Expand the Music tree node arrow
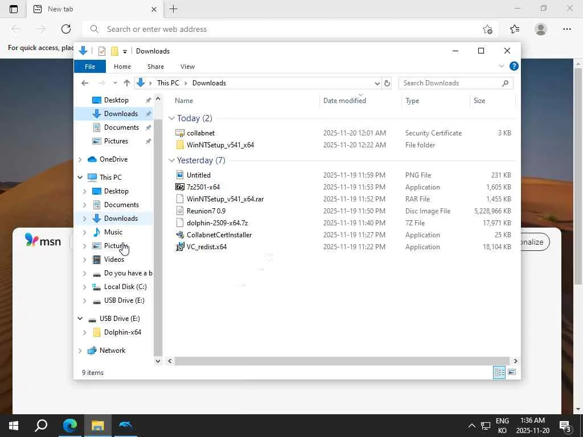The image size is (583, 437). point(85,232)
